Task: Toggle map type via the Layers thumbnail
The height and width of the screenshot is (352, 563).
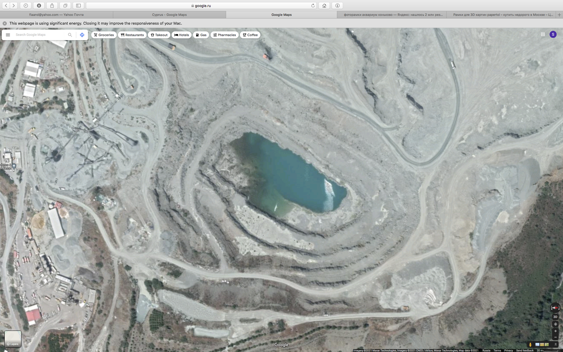Action: coord(13,339)
